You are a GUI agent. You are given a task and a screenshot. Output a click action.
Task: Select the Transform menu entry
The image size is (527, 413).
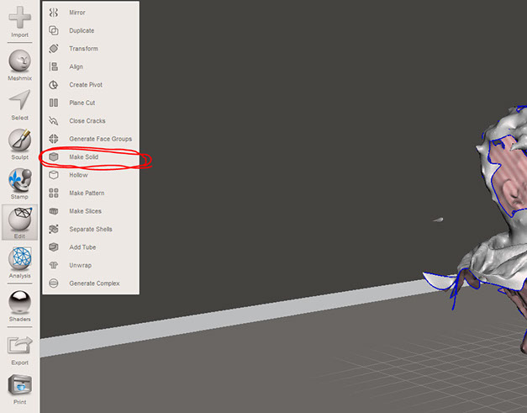pyautogui.click(x=91, y=49)
